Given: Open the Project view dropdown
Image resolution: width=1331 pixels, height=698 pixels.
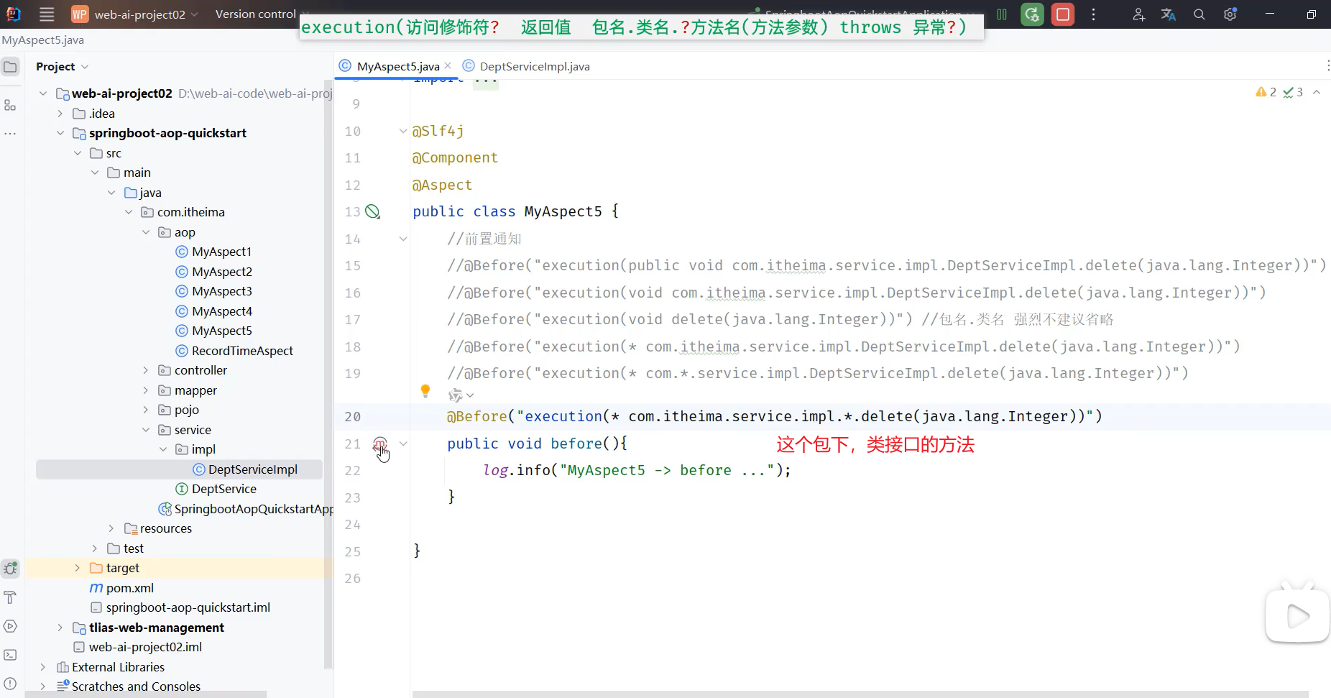Looking at the screenshot, I should [x=62, y=66].
